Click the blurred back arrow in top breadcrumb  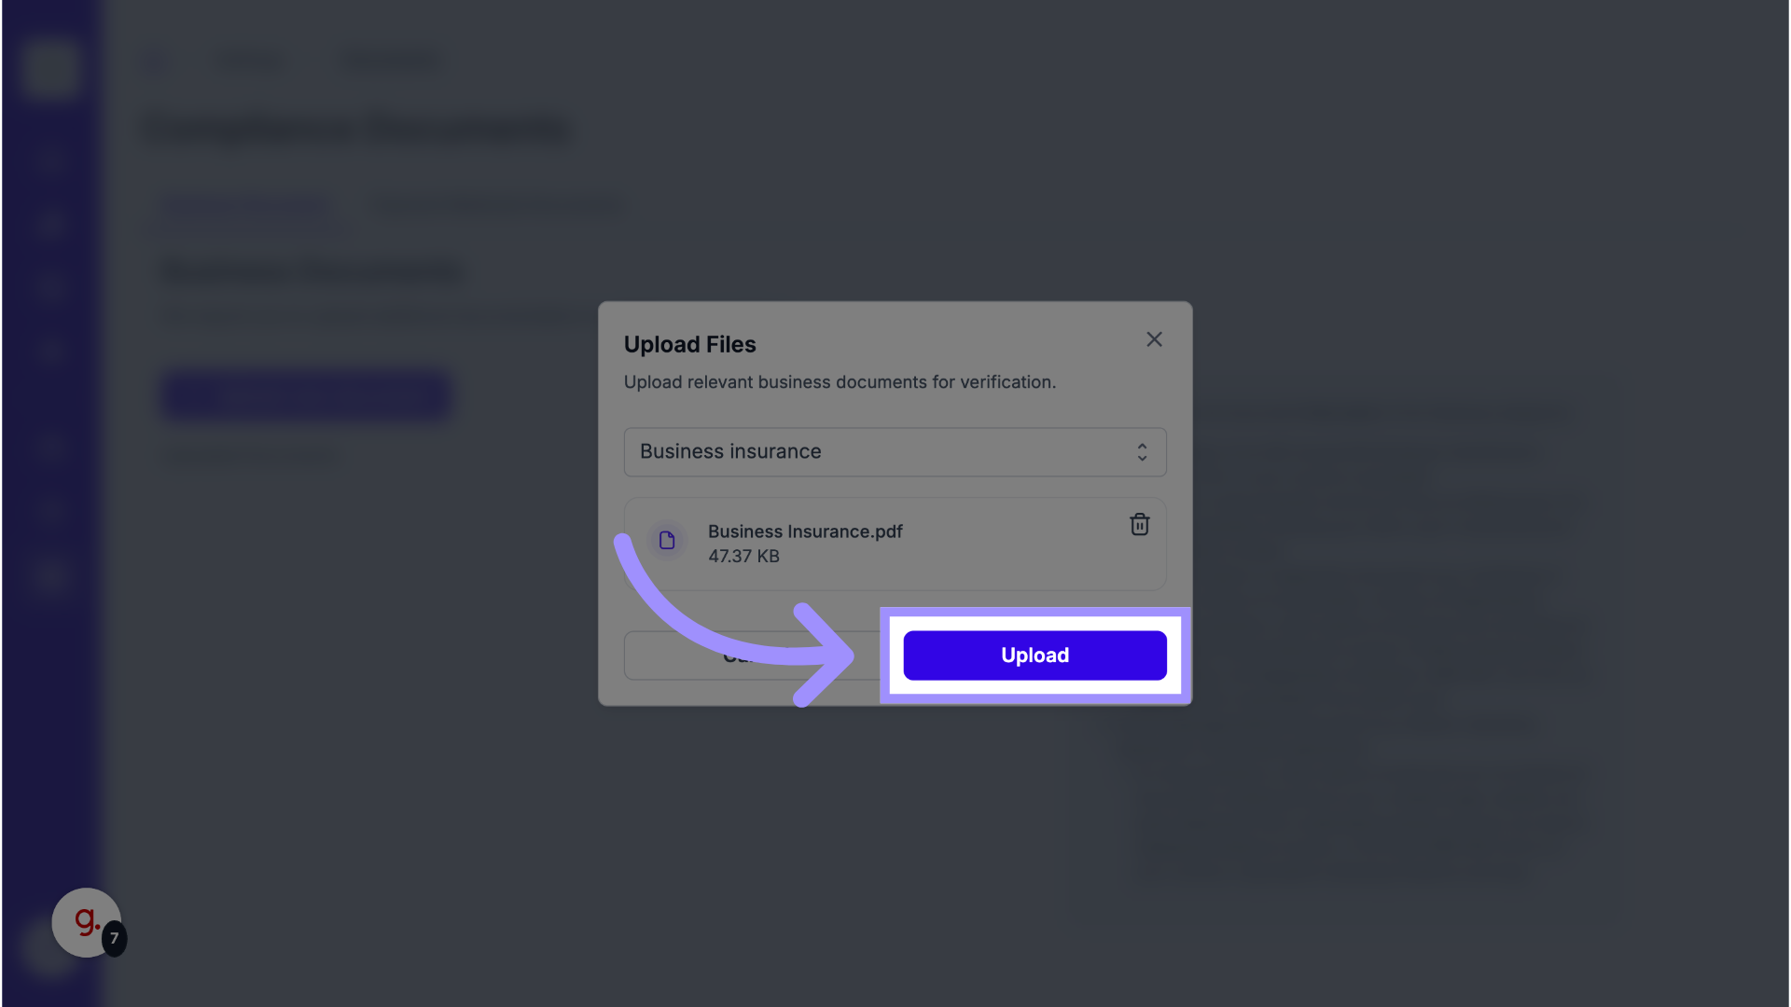(x=155, y=62)
